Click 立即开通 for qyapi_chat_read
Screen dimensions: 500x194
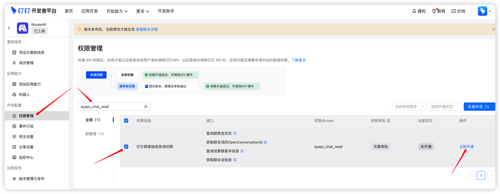click(466, 147)
